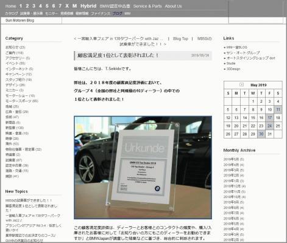
Task: Open the モーターショー category
Action: click(20, 95)
